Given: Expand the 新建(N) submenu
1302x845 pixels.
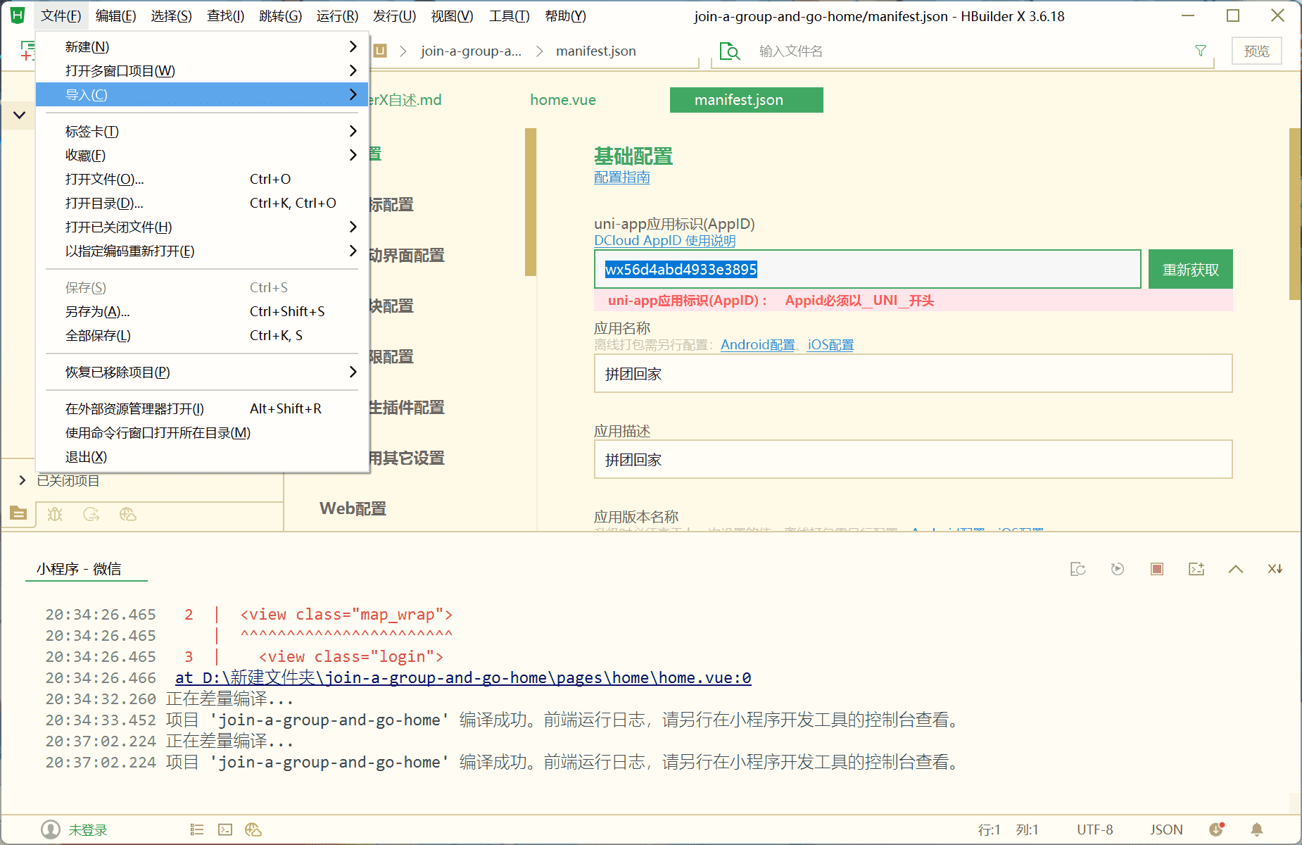Looking at the screenshot, I should pos(202,46).
